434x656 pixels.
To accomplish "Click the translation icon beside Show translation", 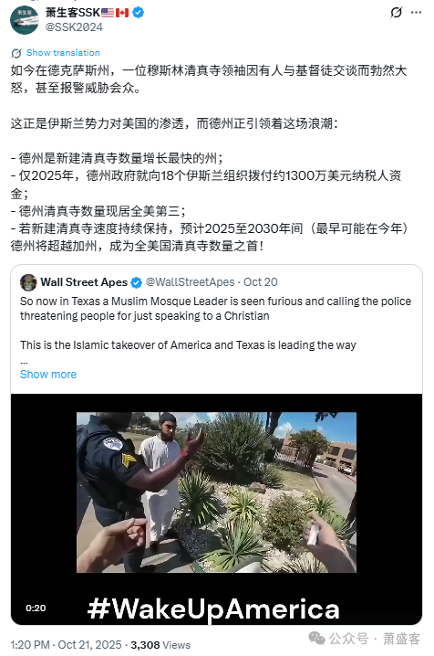I will pyautogui.click(x=16, y=53).
